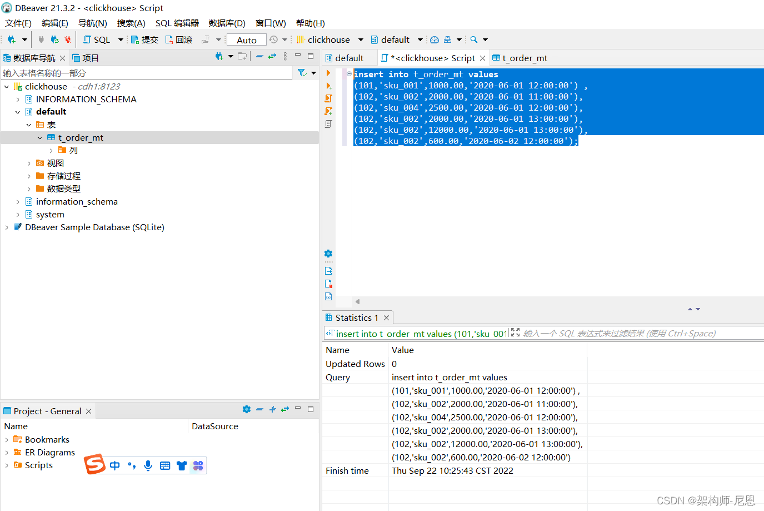Screen dimensions: 764x511
Task: Click the show variables panel icon
Action: point(328,296)
